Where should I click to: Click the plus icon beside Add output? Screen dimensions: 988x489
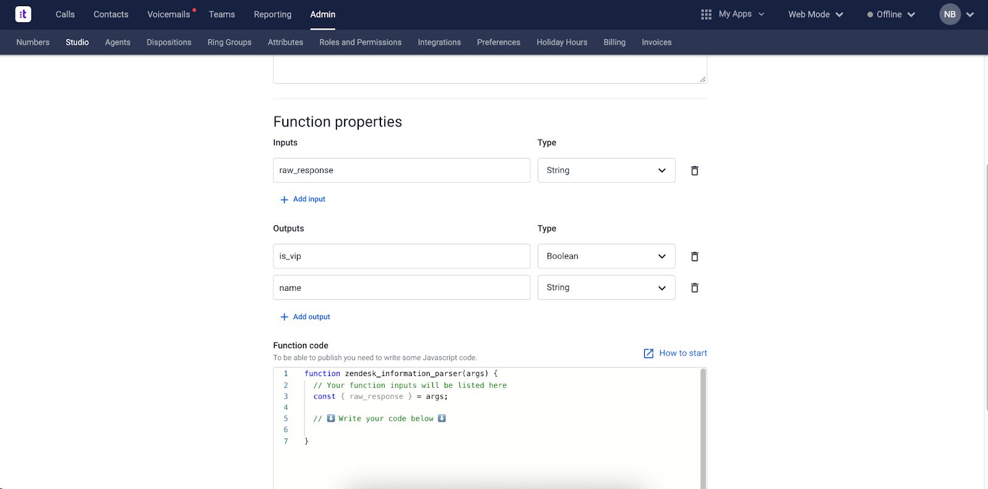(x=284, y=317)
